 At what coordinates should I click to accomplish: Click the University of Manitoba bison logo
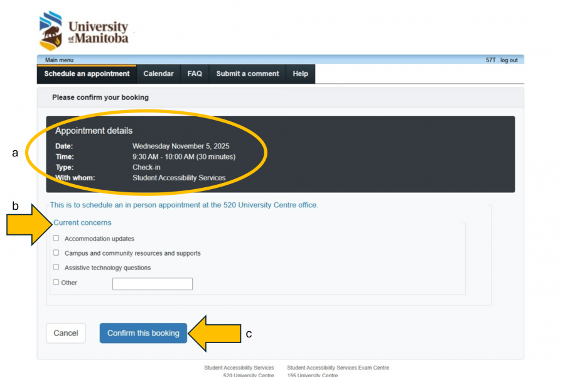(x=51, y=30)
